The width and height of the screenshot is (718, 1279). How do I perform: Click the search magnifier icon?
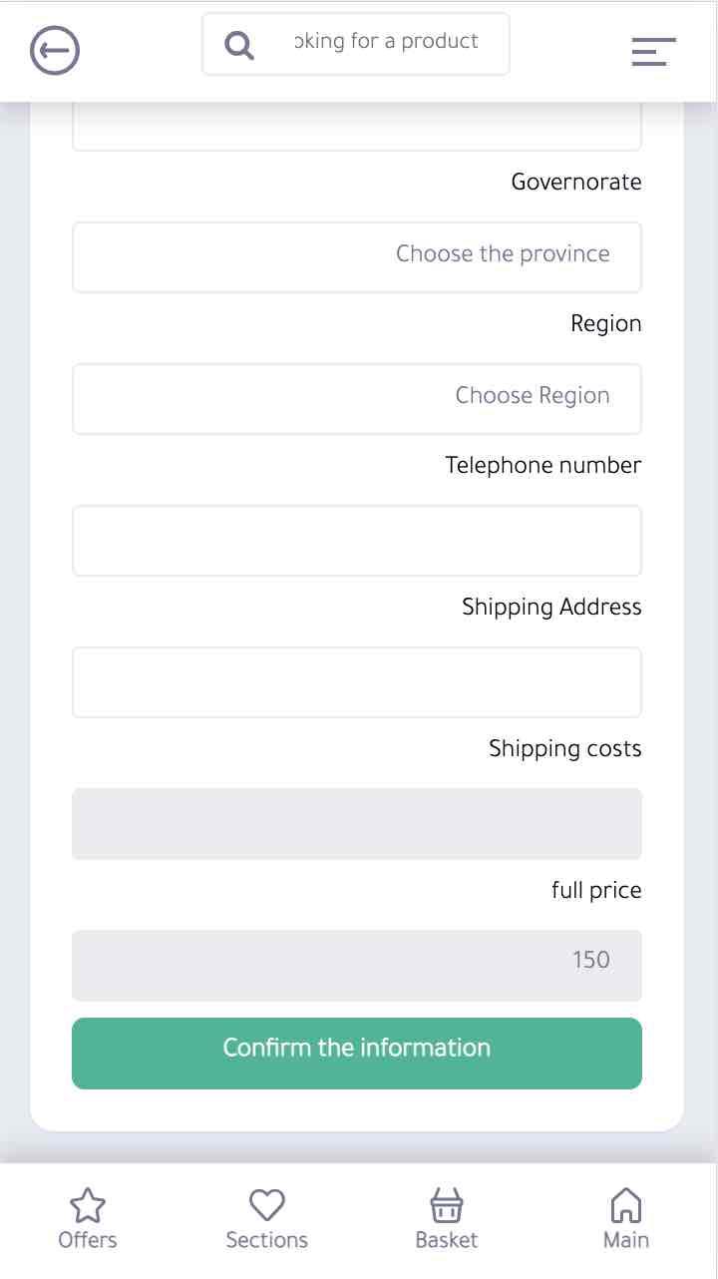click(238, 45)
